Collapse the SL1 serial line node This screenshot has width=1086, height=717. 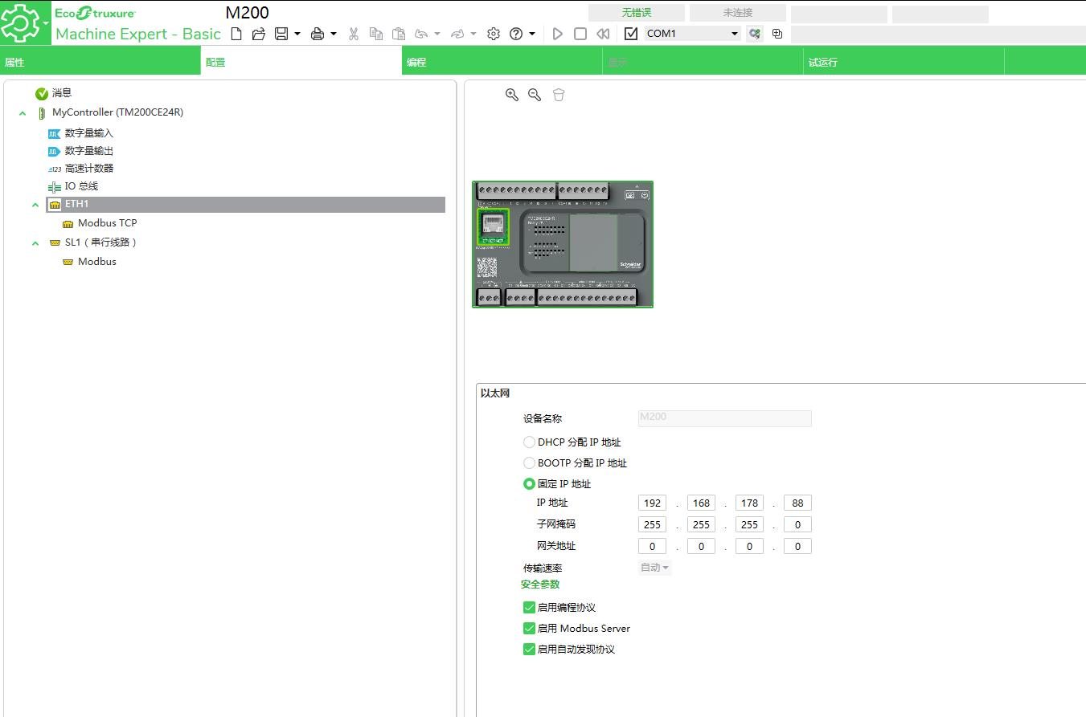[x=35, y=242]
